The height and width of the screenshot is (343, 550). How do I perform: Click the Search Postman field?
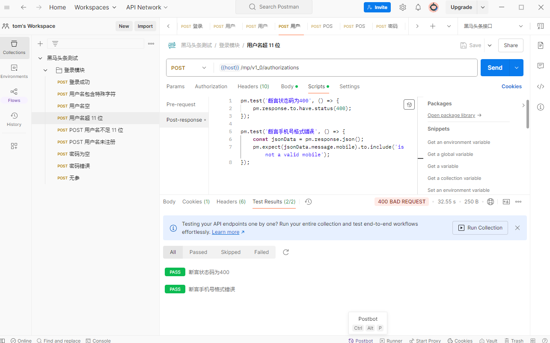pyautogui.click(x=274, y=7)
